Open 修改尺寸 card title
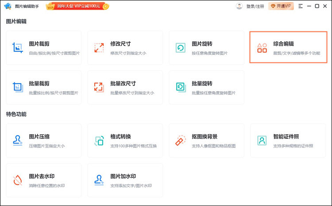Image resolution: width=332 pixels, height=206 pixels. click(x=120, y=44)
